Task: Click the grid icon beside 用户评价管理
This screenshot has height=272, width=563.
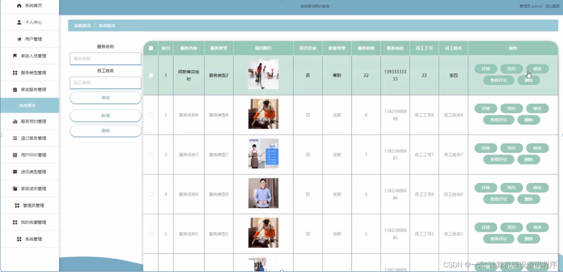Action: coord(15,155)
